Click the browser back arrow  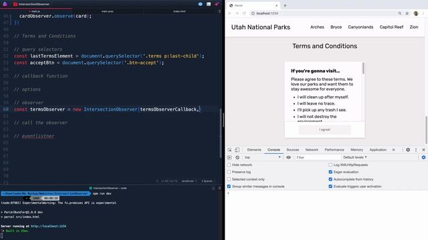click(230, 13)
